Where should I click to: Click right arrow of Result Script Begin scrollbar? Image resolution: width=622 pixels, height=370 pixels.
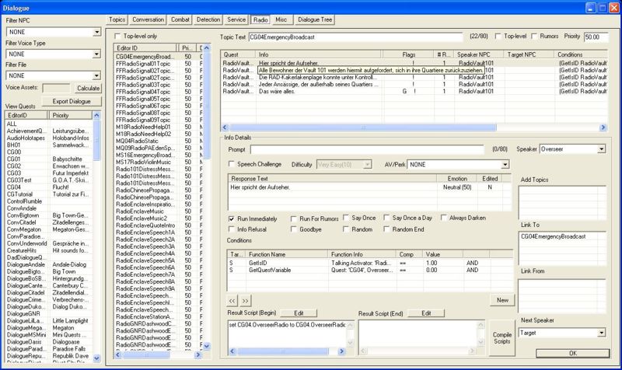[341, 351]
